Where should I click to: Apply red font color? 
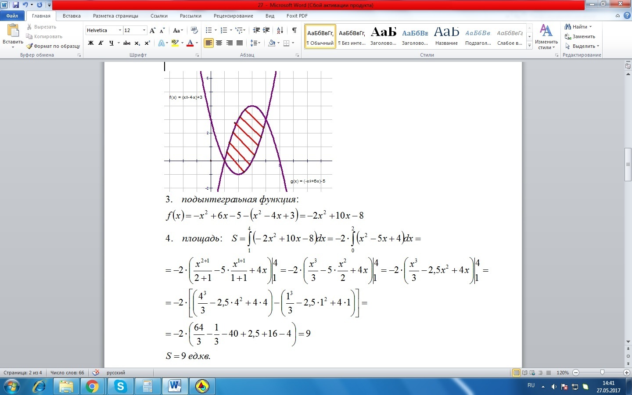[x=190, y=43]
